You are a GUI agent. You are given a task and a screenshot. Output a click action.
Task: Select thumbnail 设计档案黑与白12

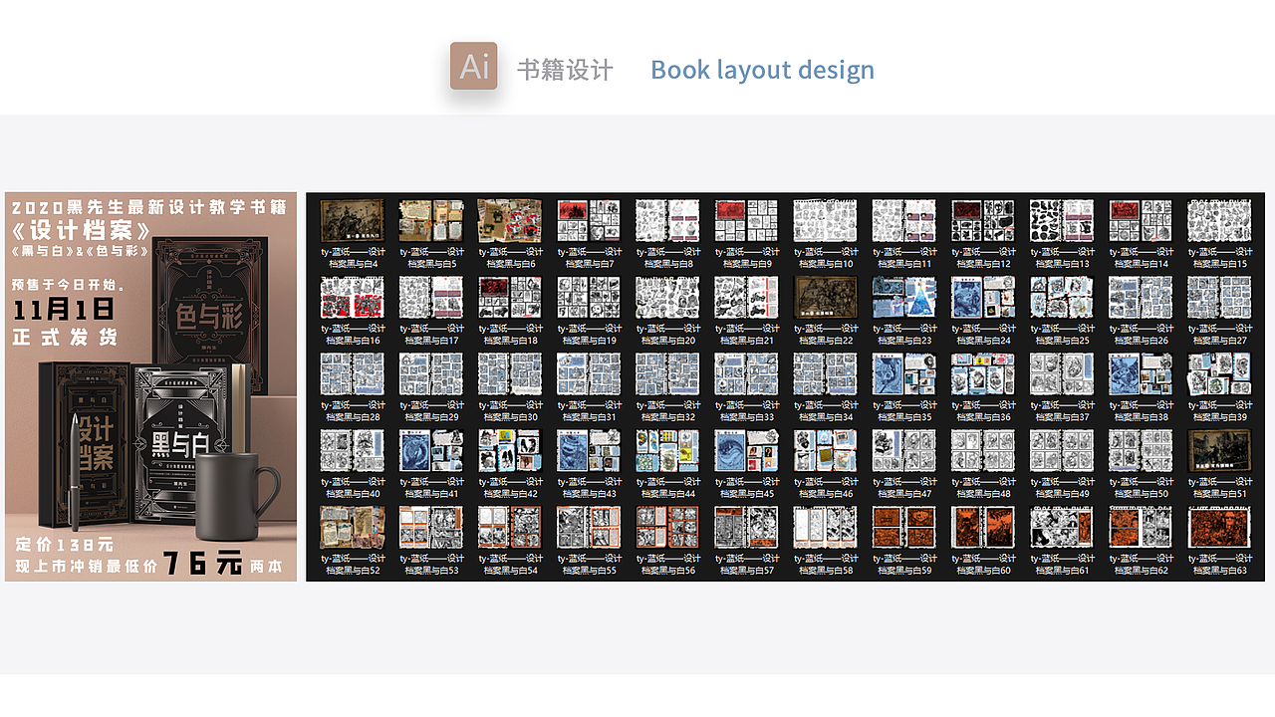[983, 220]
